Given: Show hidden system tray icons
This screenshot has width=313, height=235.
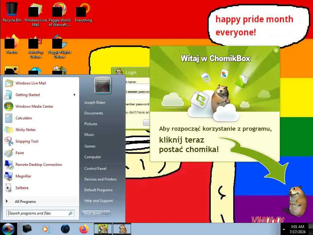Looking at the screenshot, I should [x=284, y=229].
